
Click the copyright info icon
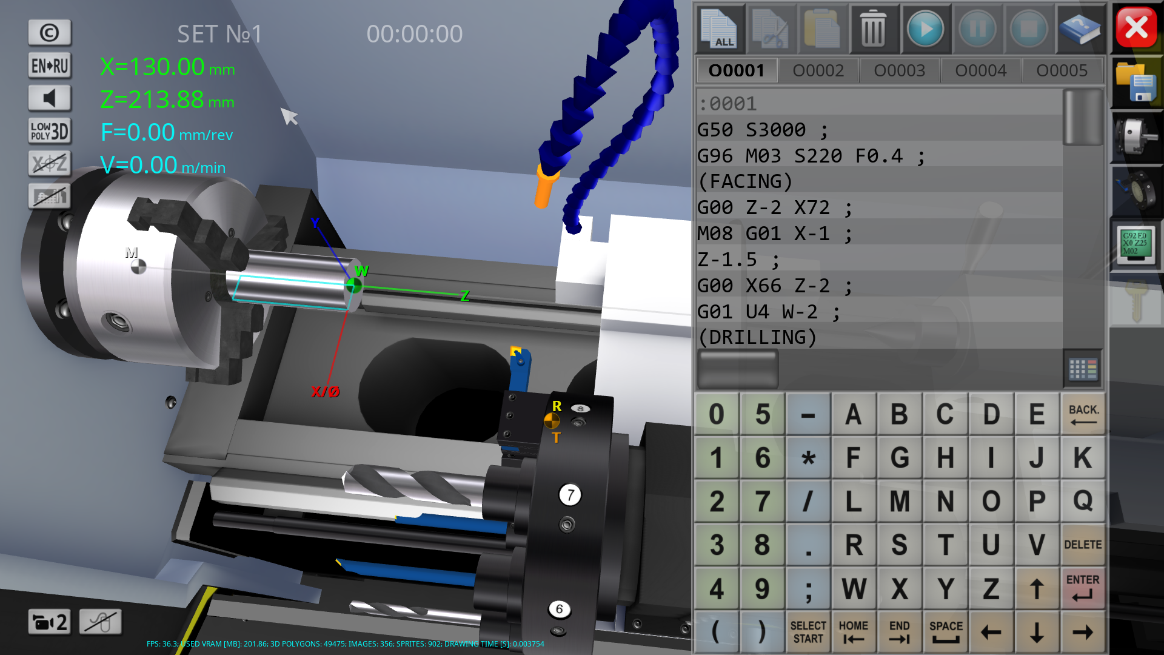click(x=50, y=33)
